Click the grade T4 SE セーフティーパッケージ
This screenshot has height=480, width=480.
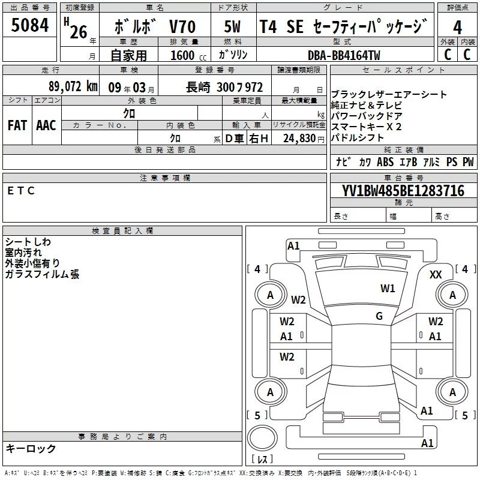(x=343, y=26)
